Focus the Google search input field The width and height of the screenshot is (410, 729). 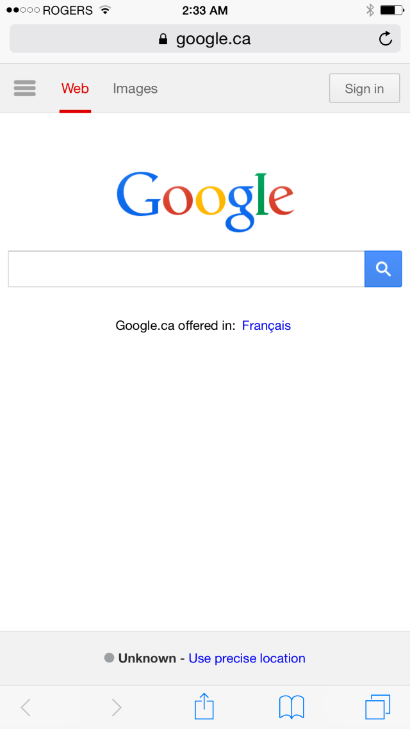[x=186, y=268]
